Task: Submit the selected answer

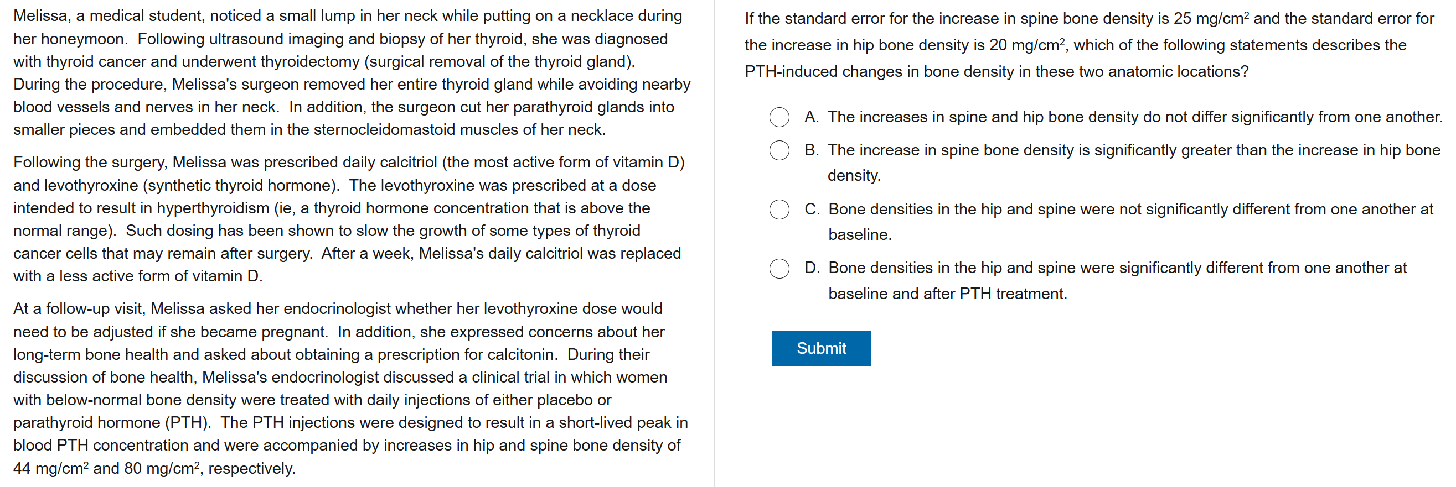Action: tap(820, 348)
